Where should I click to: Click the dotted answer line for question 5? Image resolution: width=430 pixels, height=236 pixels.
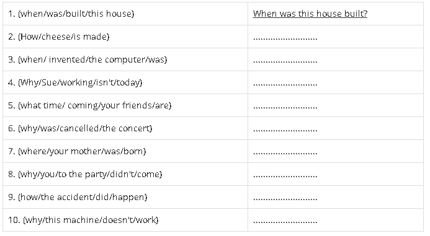(285, 108)
